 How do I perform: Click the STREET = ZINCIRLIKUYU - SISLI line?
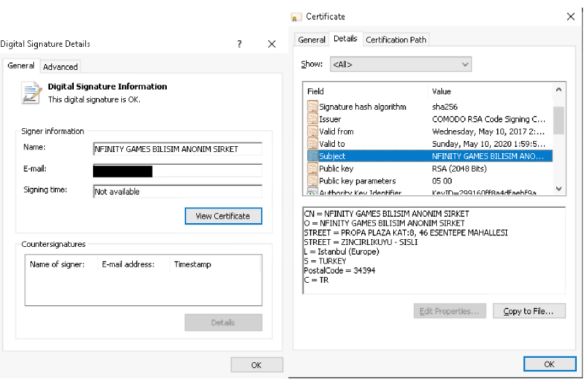click(x=361, y=242)
